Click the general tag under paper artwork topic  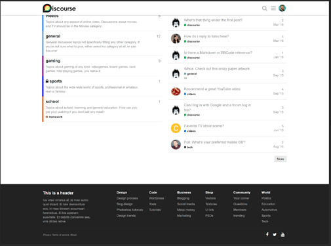point(191,73)
